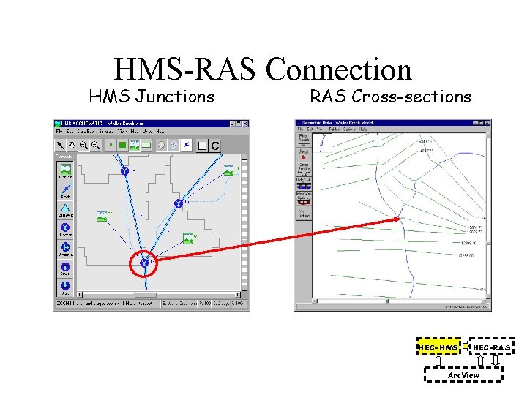Screen dimensions: 527x395
Task: Choose the Reach element from HMS palette
Action: point(65,191)
